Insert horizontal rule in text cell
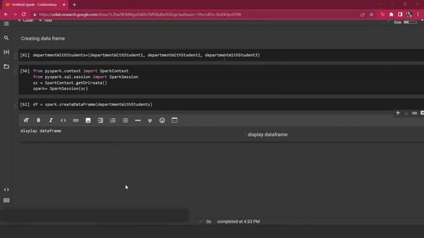424x238 pixels. click(x=138, y=120)
